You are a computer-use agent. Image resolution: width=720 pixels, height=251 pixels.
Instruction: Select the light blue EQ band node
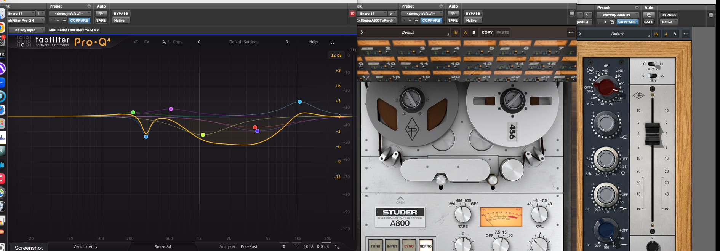point(146,137)
